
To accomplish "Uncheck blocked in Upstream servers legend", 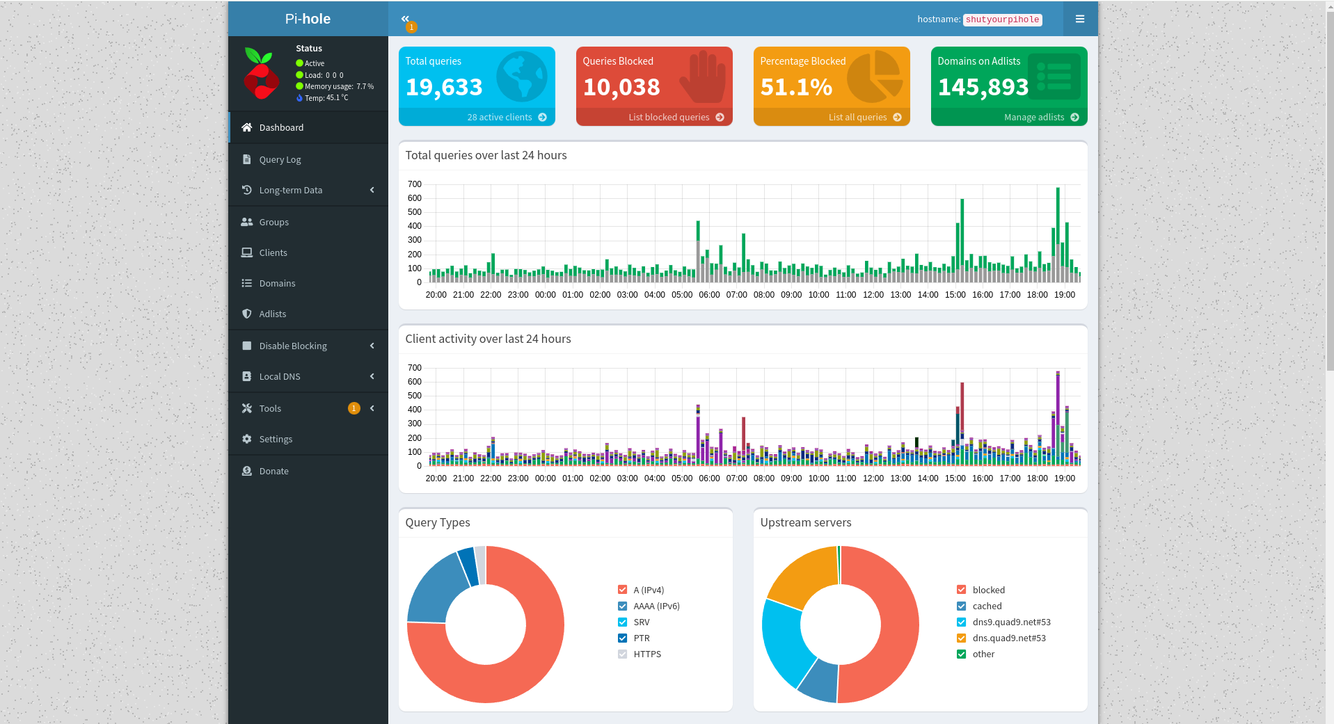I will point(960,589).
